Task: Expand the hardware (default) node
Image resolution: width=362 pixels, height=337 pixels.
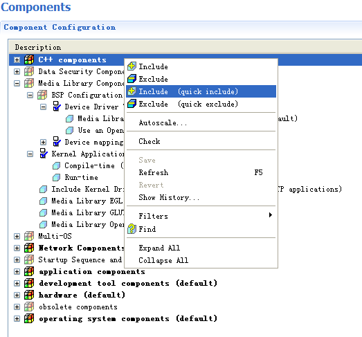Action: click(17, 295)
